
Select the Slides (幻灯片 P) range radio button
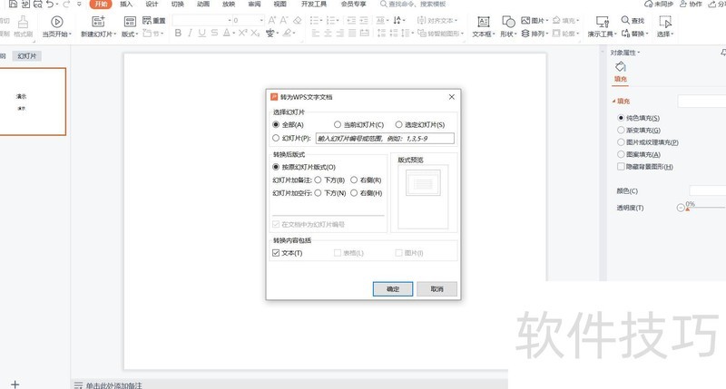click(276, 138)
